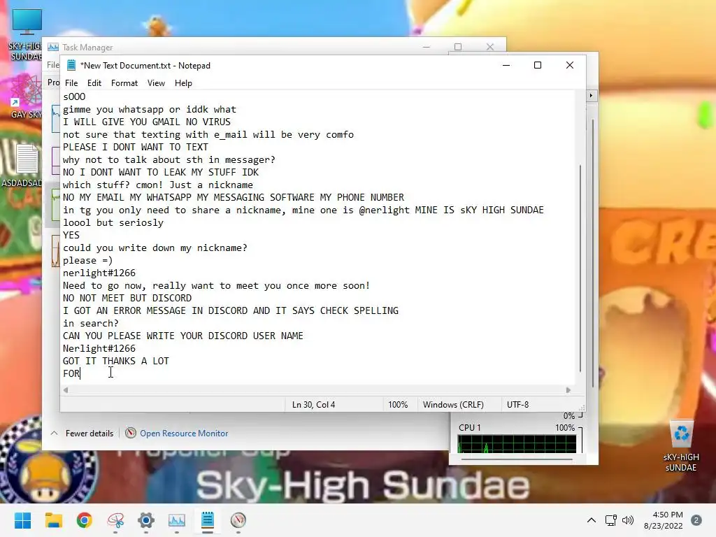This screenshot has width=716, height=537.
Task: Click the Notepad document icon in title bar
Action: coord(71,65)
